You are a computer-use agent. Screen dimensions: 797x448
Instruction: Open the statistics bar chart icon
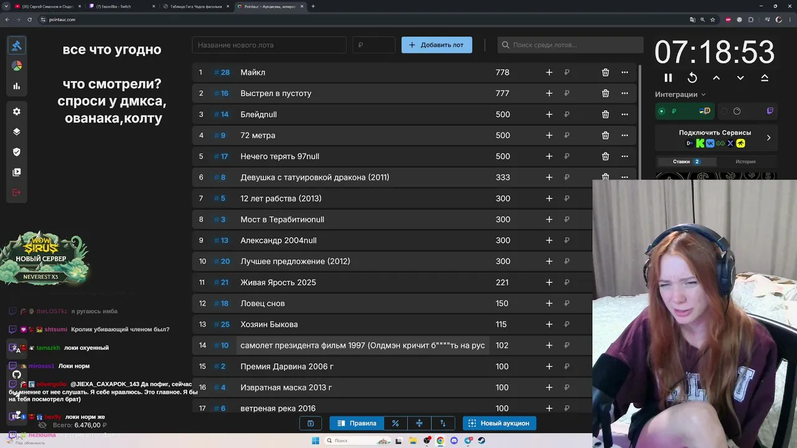click(x=17, y=86)
